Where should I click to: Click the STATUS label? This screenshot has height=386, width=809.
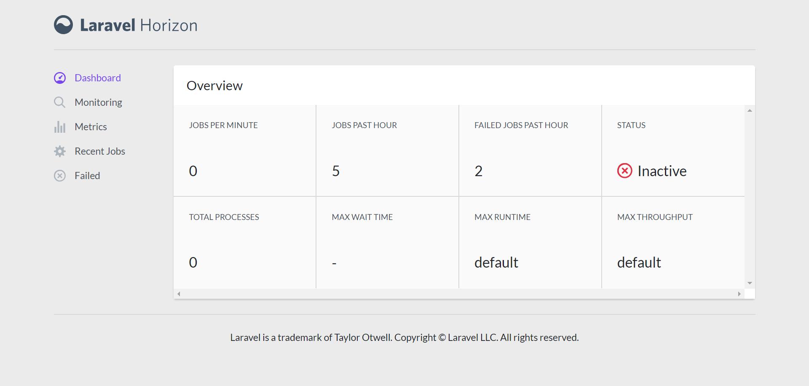[631, 125]
